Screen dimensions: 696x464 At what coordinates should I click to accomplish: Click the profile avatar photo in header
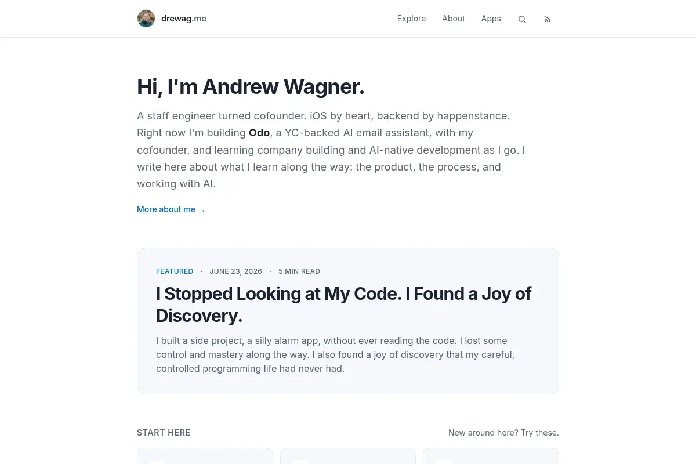(146, 19)
